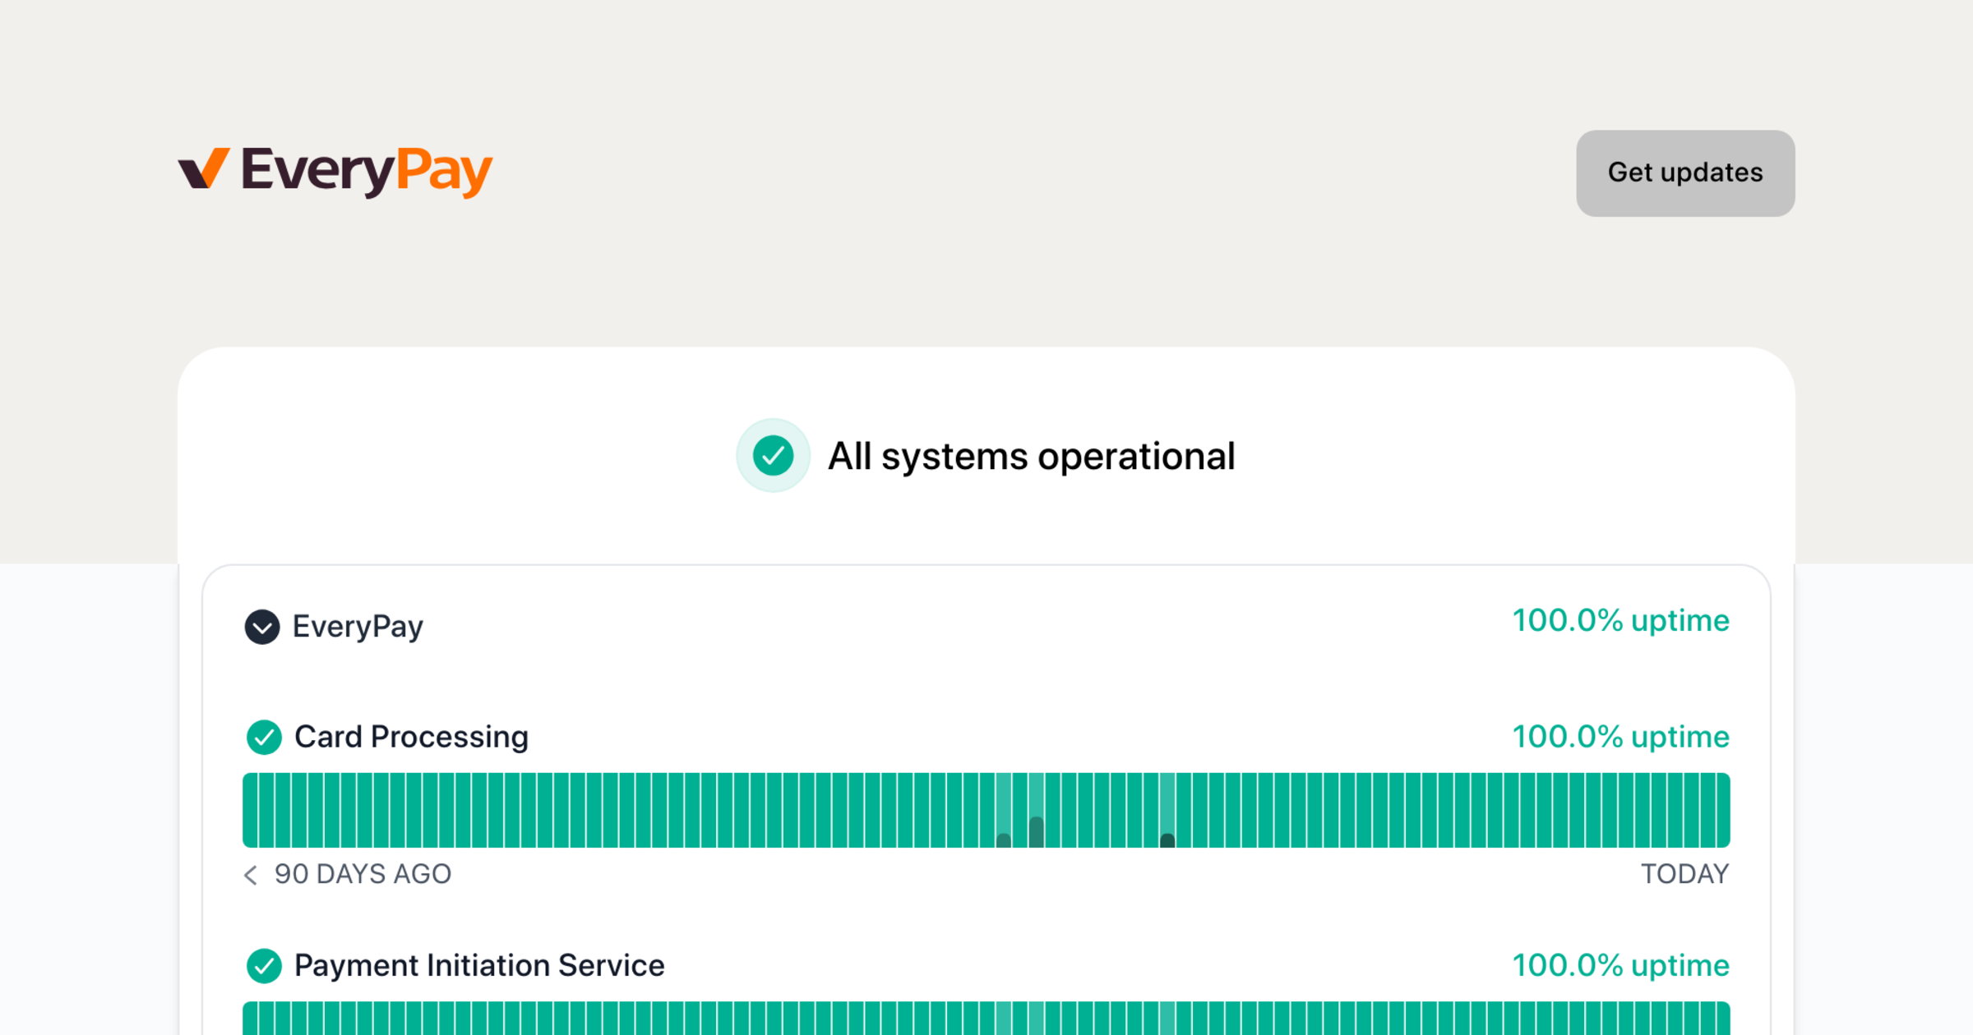This screenshot has height=1035, width=1973.
Task: Click the 100.0% uptime text for Card Processing
Action: click(x=1620, y=737)
